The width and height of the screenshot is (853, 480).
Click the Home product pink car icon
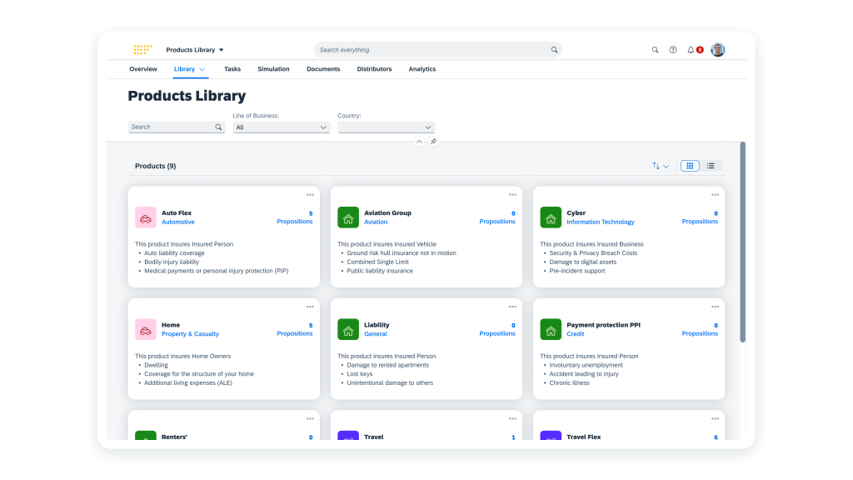(145, 329)
